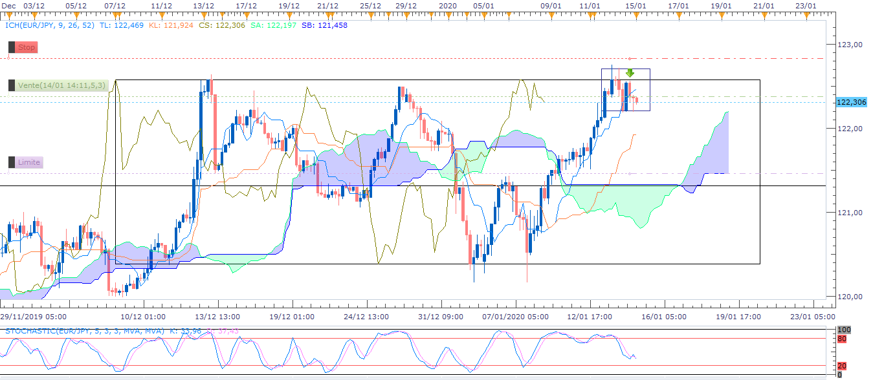Click the 23/01 05:00 time axis label

[812, 317]
